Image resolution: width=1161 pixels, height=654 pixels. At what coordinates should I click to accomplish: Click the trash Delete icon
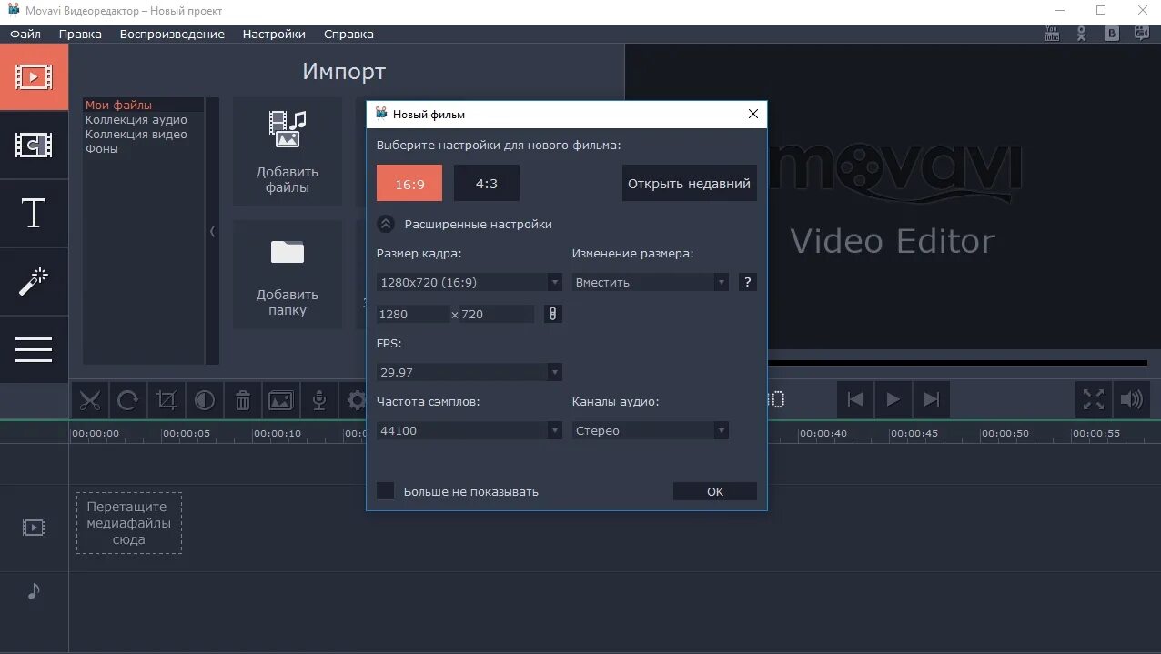click(243, 399)
